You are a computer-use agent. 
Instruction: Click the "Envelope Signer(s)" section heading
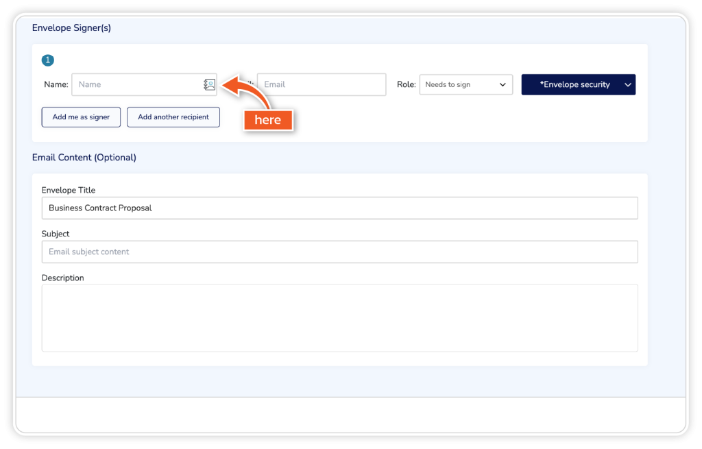[x=71, y=28]
